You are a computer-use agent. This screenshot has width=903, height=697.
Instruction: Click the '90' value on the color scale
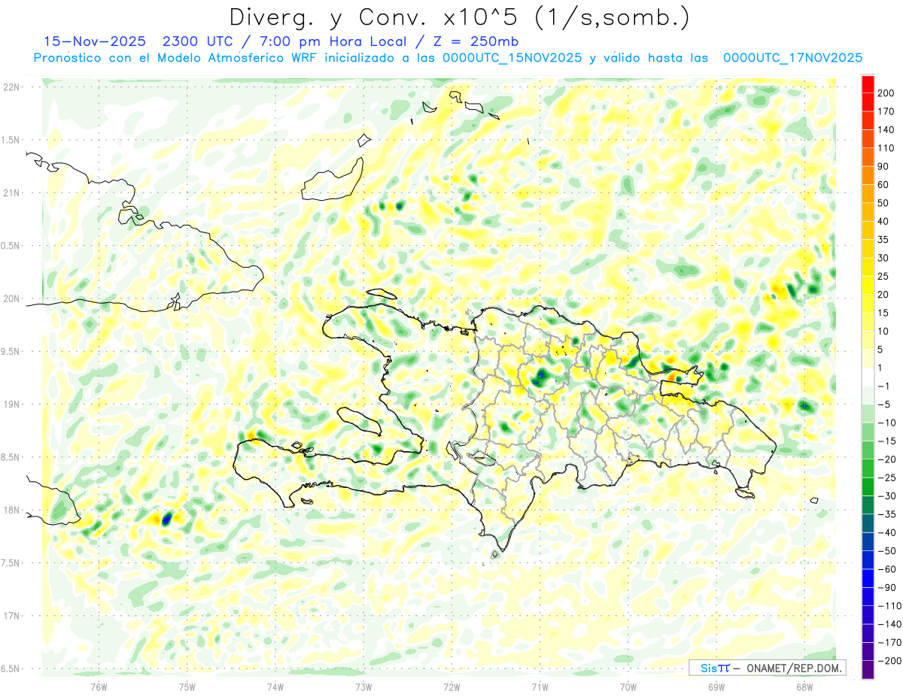(x=883, y=166)
